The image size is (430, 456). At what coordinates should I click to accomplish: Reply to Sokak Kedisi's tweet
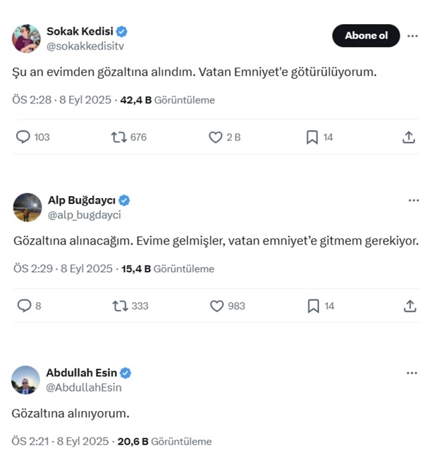point(24,137)
